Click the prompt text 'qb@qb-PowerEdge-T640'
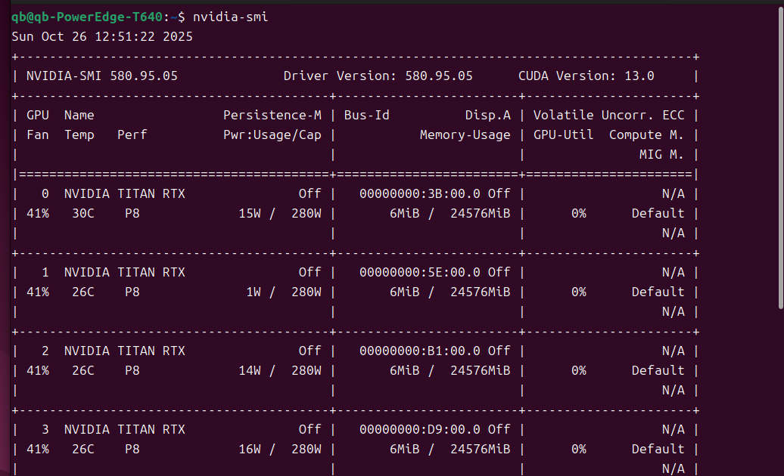This screenshot has width=784, height=476. click(x=87, y=17)
